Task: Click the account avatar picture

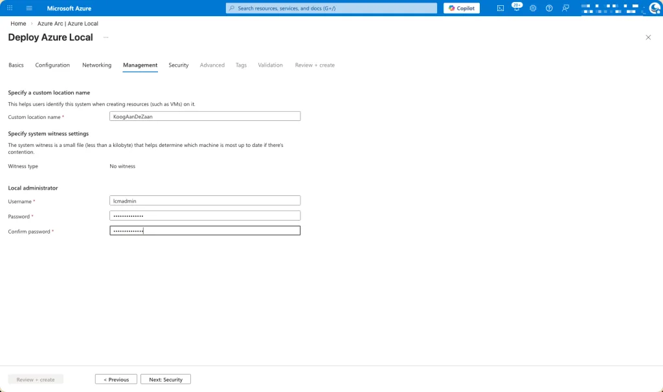Action: tap(654, 8)
